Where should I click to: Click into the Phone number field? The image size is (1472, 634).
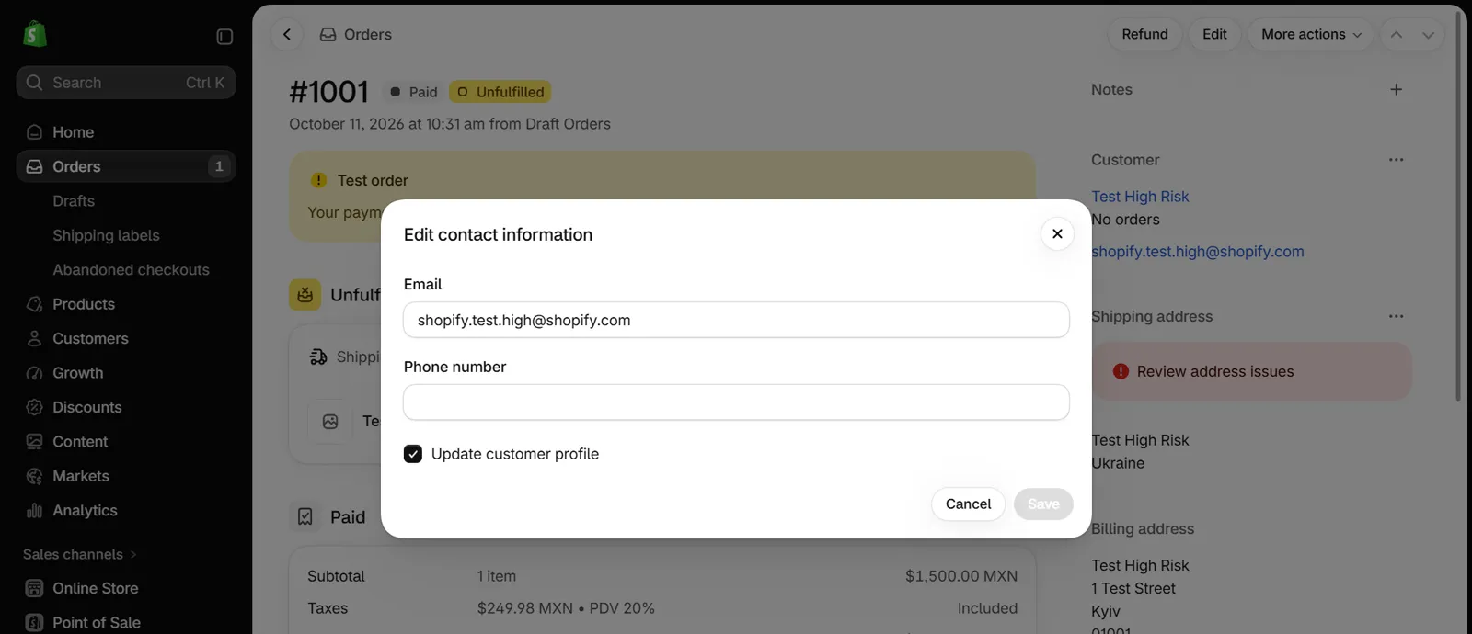(x=736, y=402)
